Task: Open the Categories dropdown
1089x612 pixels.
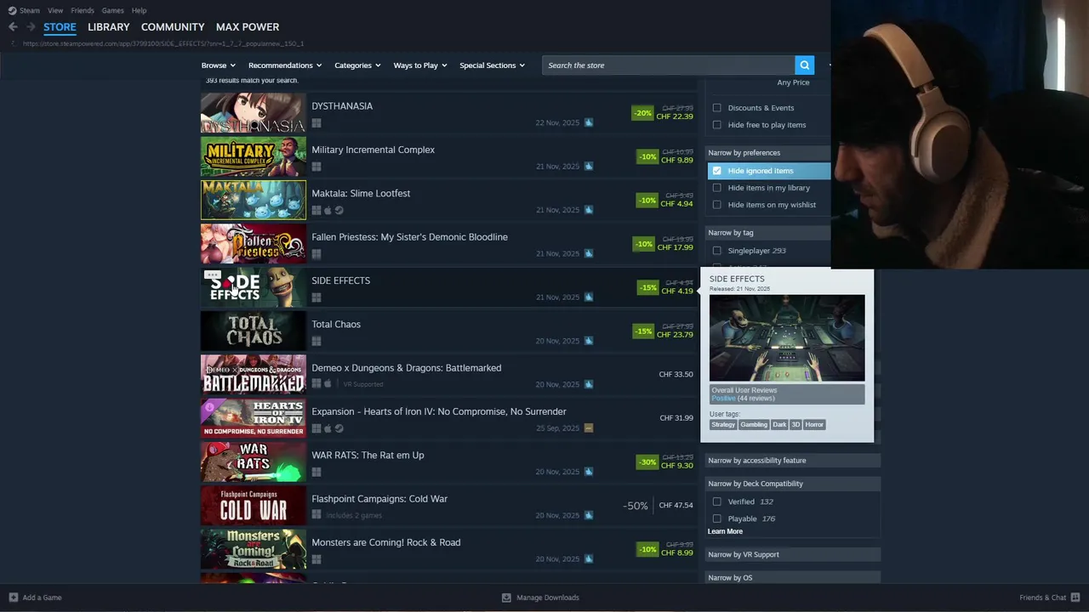Action: (357, 65)
